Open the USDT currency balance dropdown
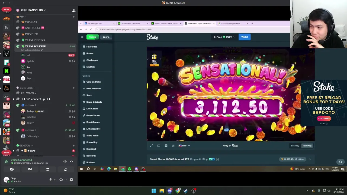 tap(224, 37)
